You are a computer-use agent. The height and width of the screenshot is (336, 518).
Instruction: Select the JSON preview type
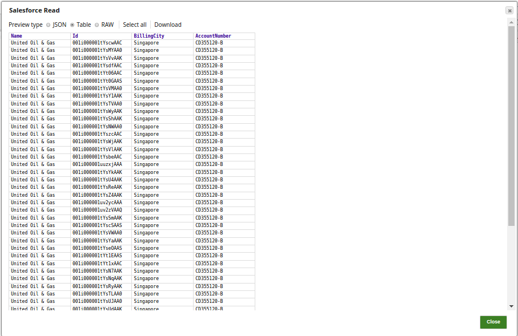pos(48,25)
